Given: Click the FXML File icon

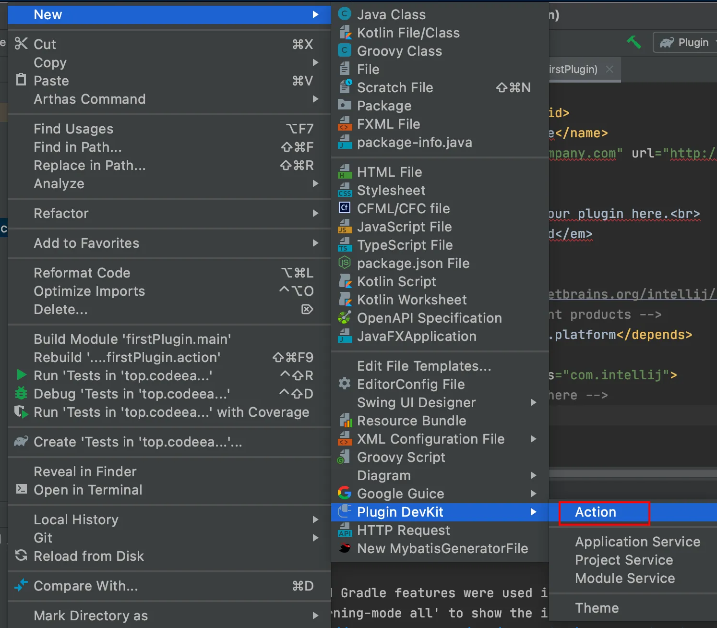Looking at the screenshot, I should coord(345,124).
